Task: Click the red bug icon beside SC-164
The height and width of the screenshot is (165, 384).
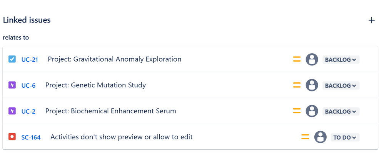Action: point(12,137)
